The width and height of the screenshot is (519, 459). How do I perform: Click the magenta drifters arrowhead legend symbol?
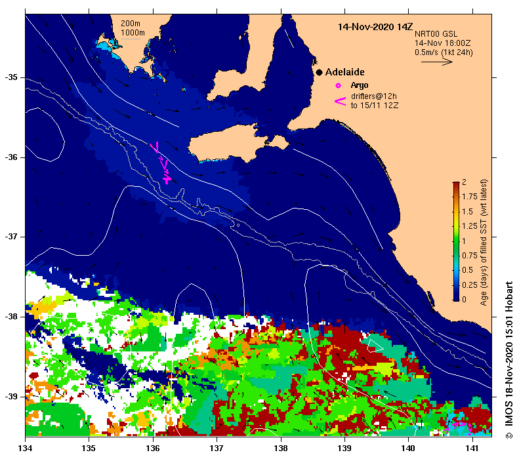pos(341,101)
